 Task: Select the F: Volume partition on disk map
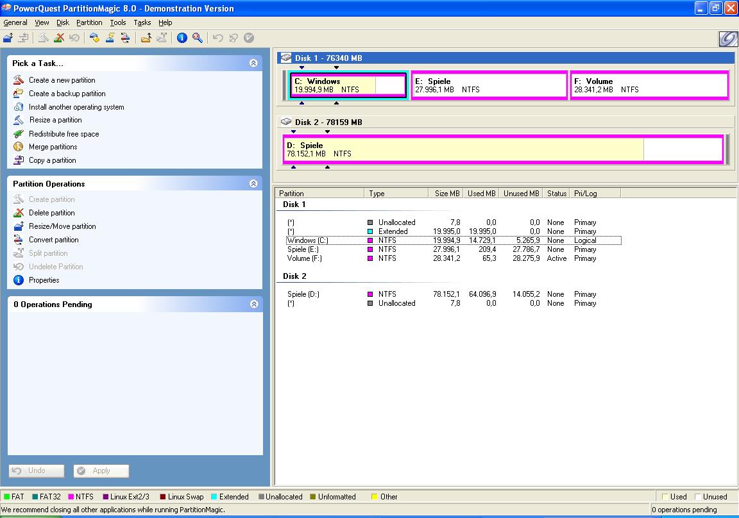pyautogui.click(x=649, y=85)
